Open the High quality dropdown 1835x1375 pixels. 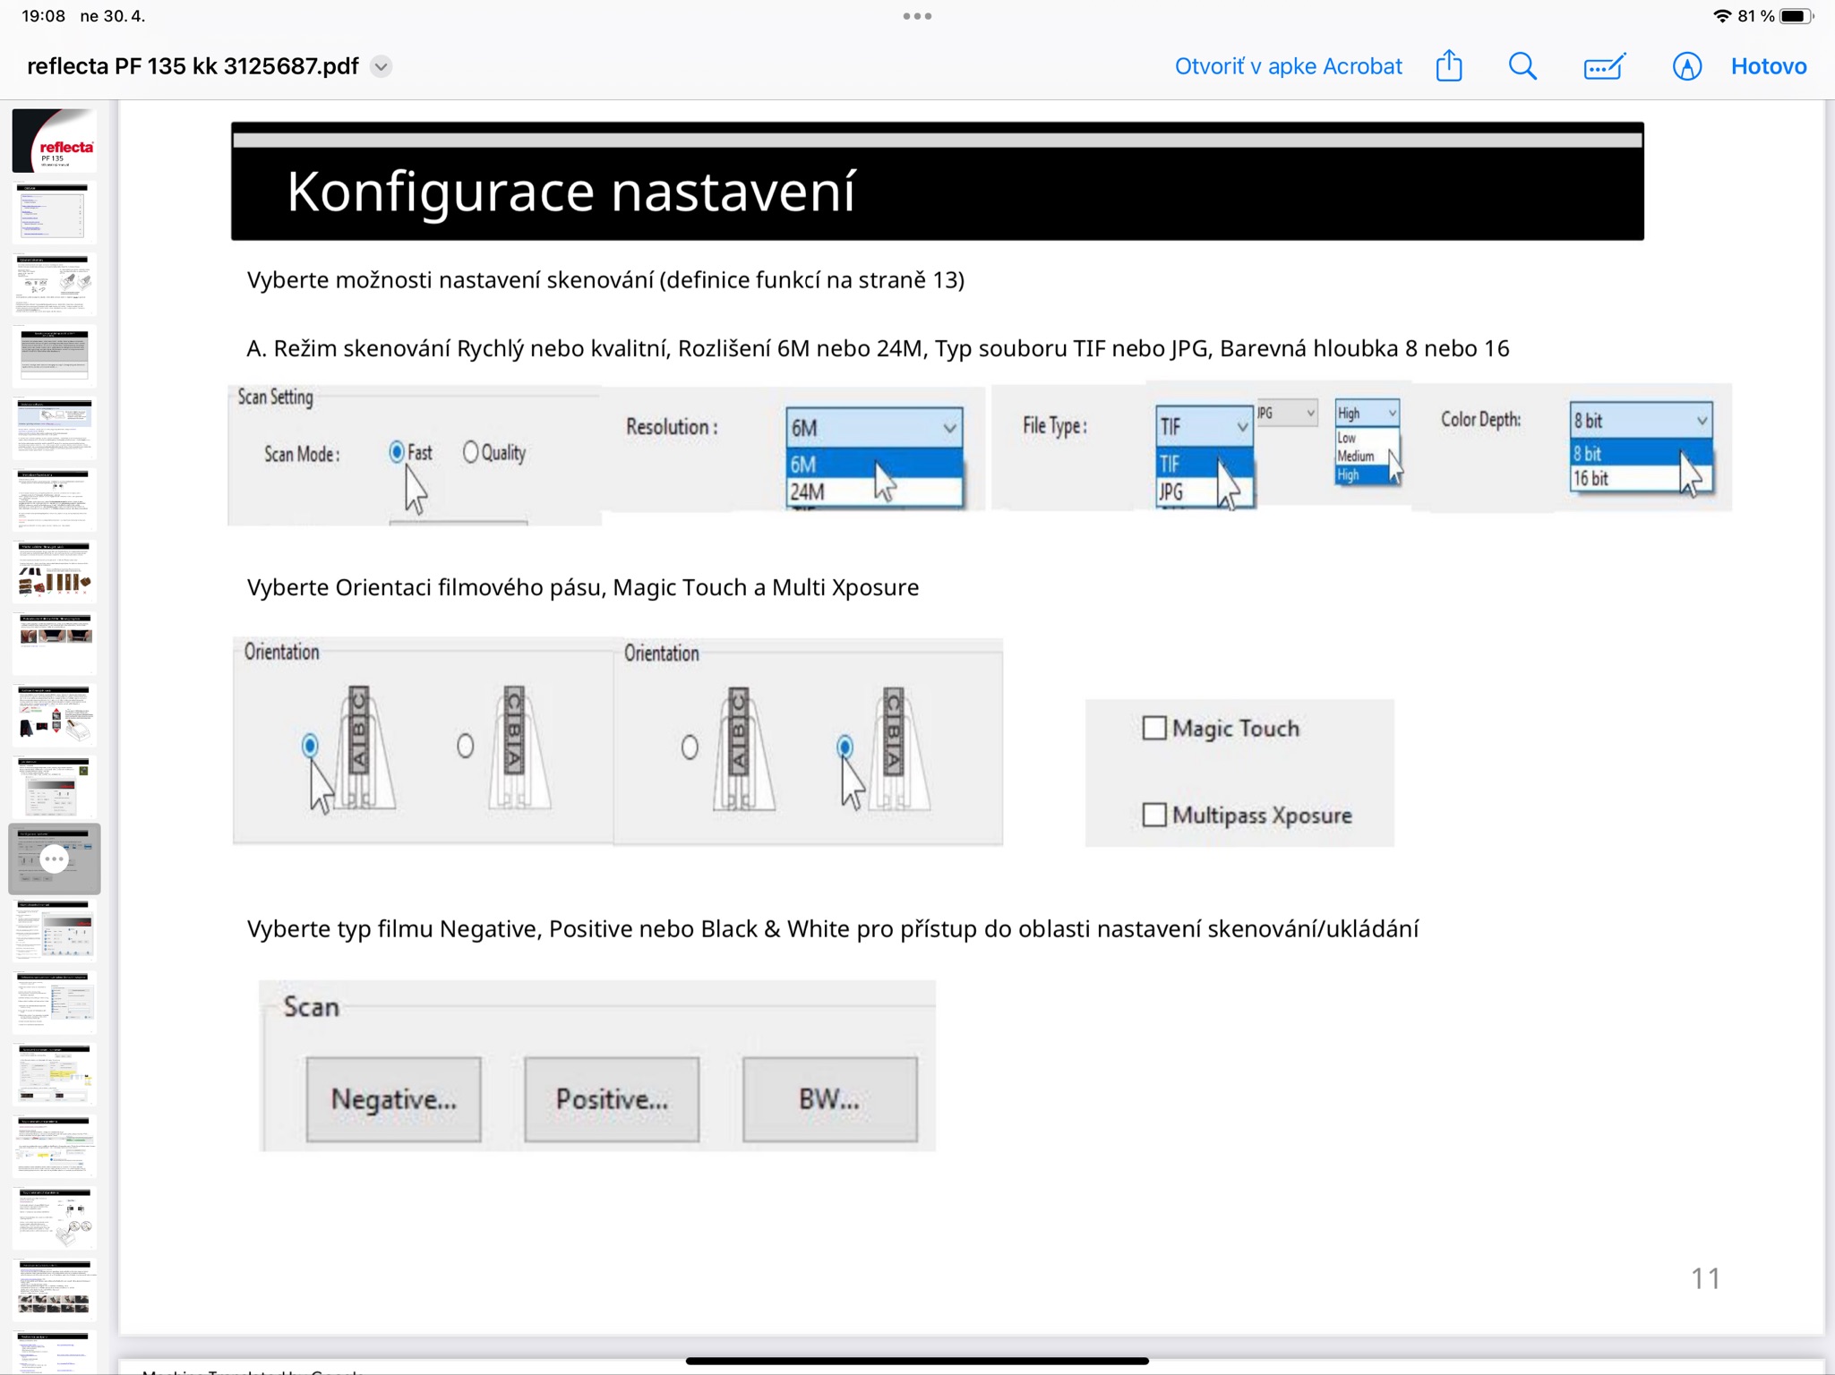click(x=1367, y=413)
